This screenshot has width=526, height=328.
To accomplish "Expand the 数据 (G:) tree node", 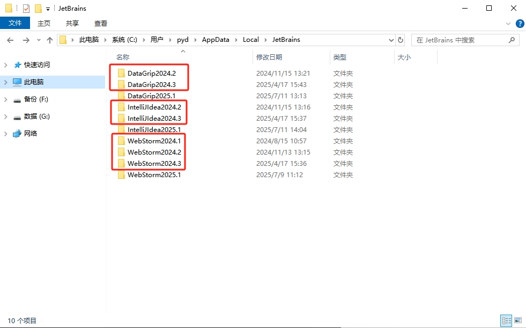I will (x=6, y=116).
